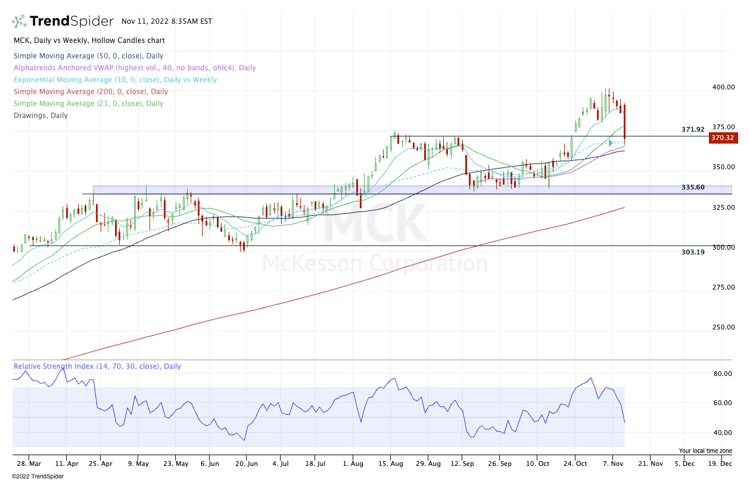
Task: Click the 20. Jun date label
Action: (246, 463)
